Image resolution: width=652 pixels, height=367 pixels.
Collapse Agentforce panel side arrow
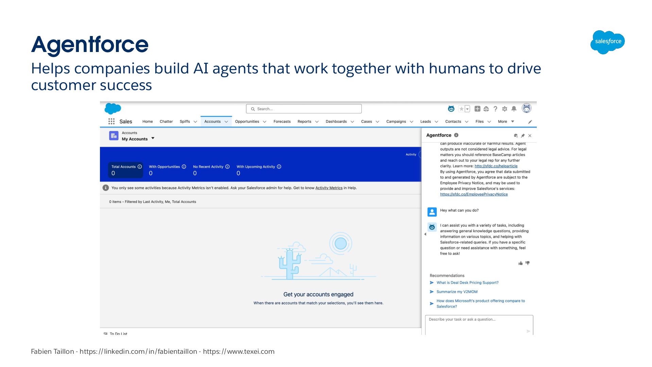click(x=425, y=234)
